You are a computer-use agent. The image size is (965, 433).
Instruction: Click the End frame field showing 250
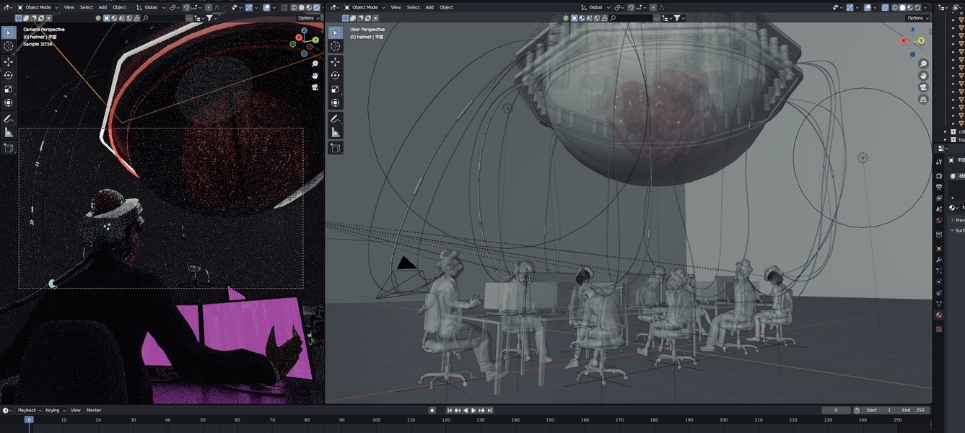[912, 410]
